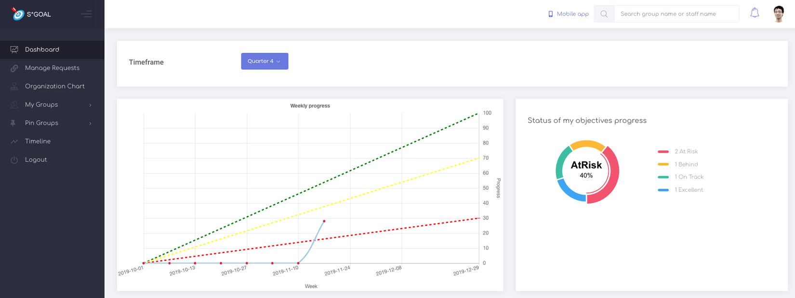Screen dimensions: 795x298
Task: Open the Timeline menu item
Action: click(x=38, y=141)
